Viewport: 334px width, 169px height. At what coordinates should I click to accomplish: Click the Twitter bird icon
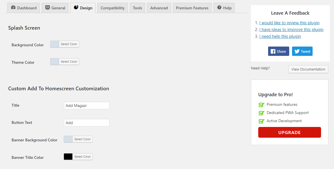click(x=297, y=51)
